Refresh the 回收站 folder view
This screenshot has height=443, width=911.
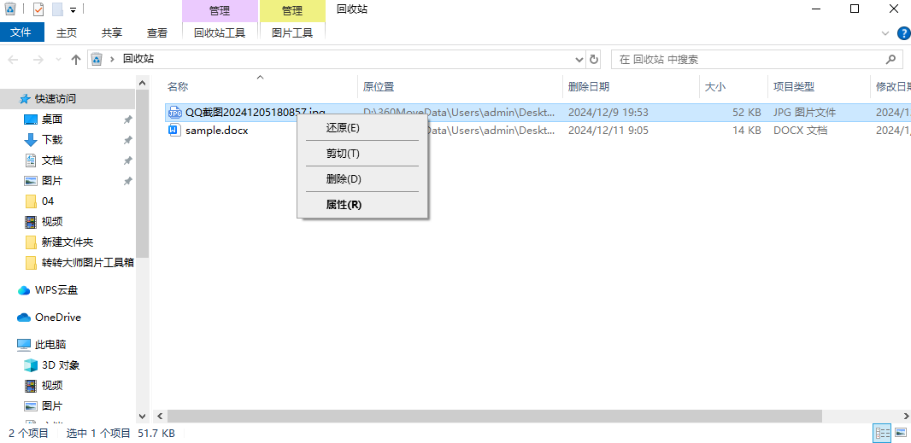point(593,59)
